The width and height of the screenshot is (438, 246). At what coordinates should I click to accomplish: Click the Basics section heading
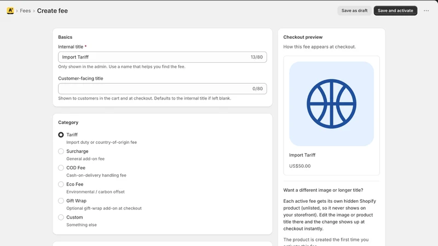click(x=65, y=37)
